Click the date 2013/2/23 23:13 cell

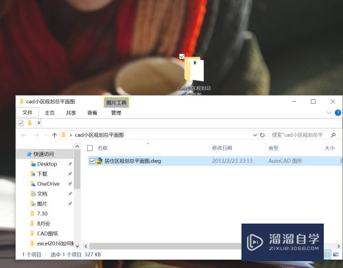tap(232, 161)
